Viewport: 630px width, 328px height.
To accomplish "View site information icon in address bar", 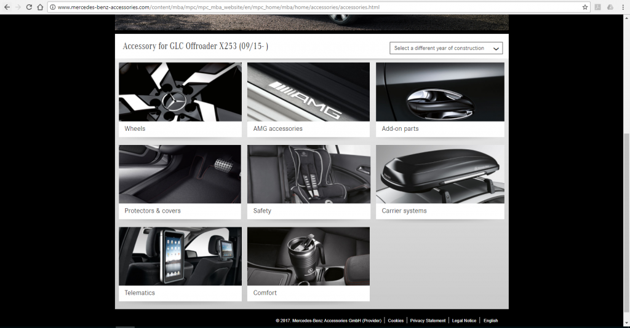I will pyautogui.click(x=53, y=7).
